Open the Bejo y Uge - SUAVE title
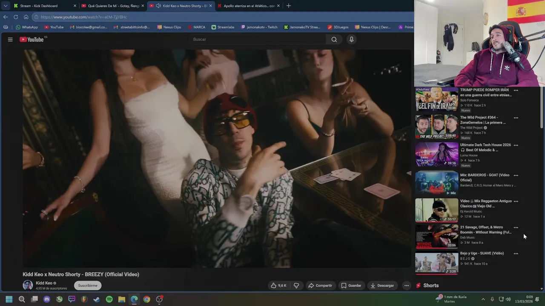The width and height of the screenshot is (545, 306). point(482,253)
